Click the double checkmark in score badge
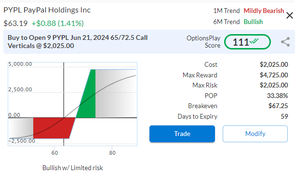This screenshot has width=295, height=173. [254, 41]
